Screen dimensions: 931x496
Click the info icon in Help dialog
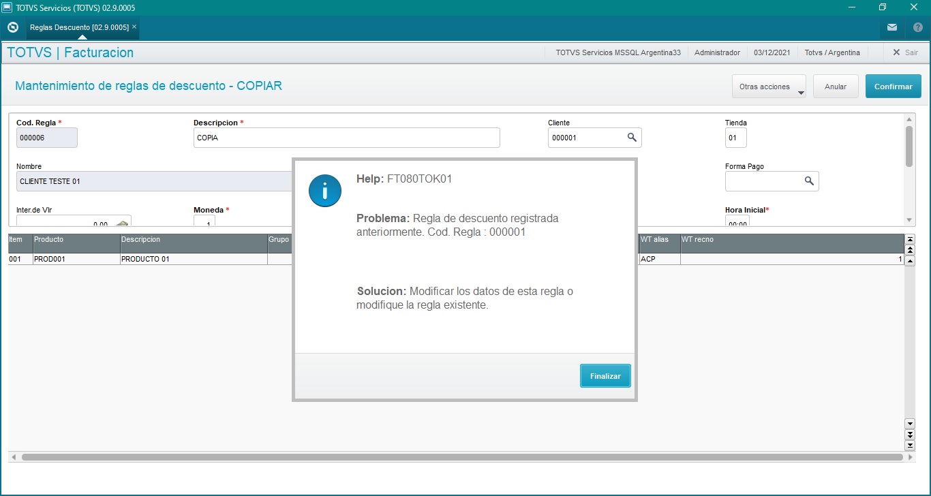(325, 190)
